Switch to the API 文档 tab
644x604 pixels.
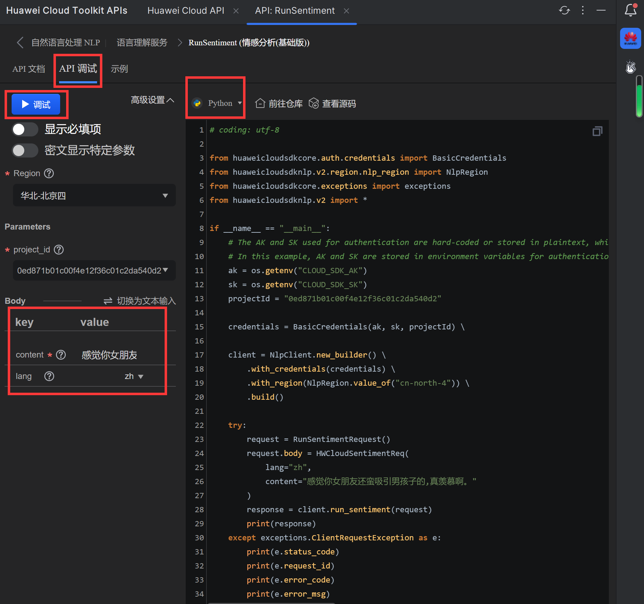28,69
